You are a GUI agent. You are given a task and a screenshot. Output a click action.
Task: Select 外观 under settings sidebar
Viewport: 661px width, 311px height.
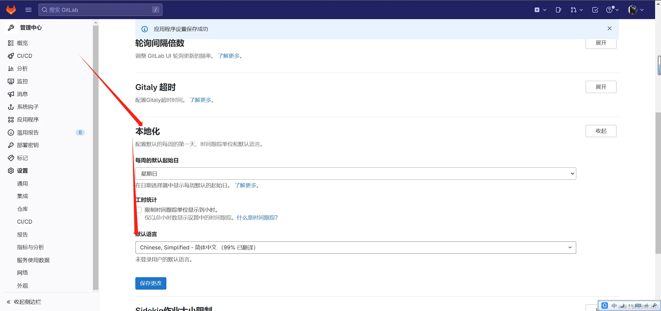(22, 285)
